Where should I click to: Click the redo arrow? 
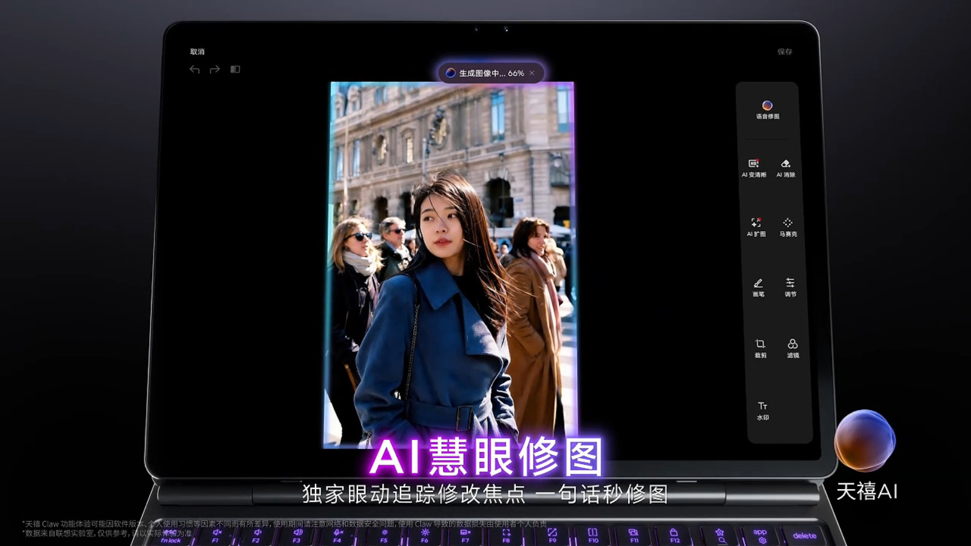215,70
